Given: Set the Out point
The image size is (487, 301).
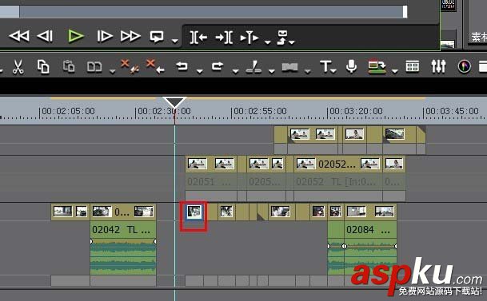Looking at the screenshot, I should [224, 38].
